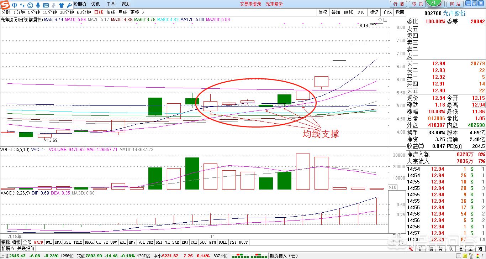486x259 pixels.
Task: Open the 工具 menu
Action: tap(111, 4)
